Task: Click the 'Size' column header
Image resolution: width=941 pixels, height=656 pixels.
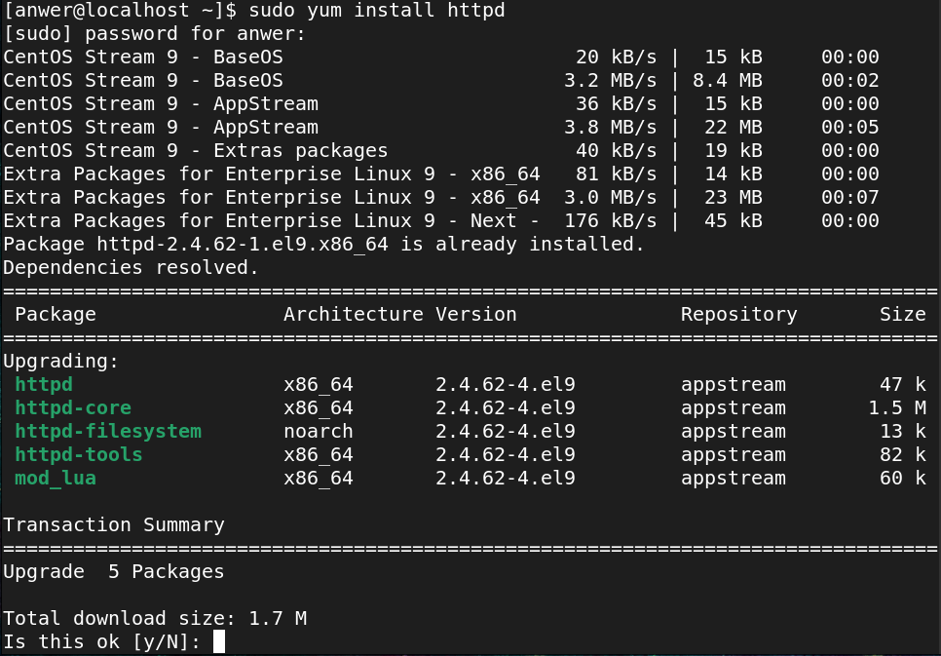Action: 903,315
